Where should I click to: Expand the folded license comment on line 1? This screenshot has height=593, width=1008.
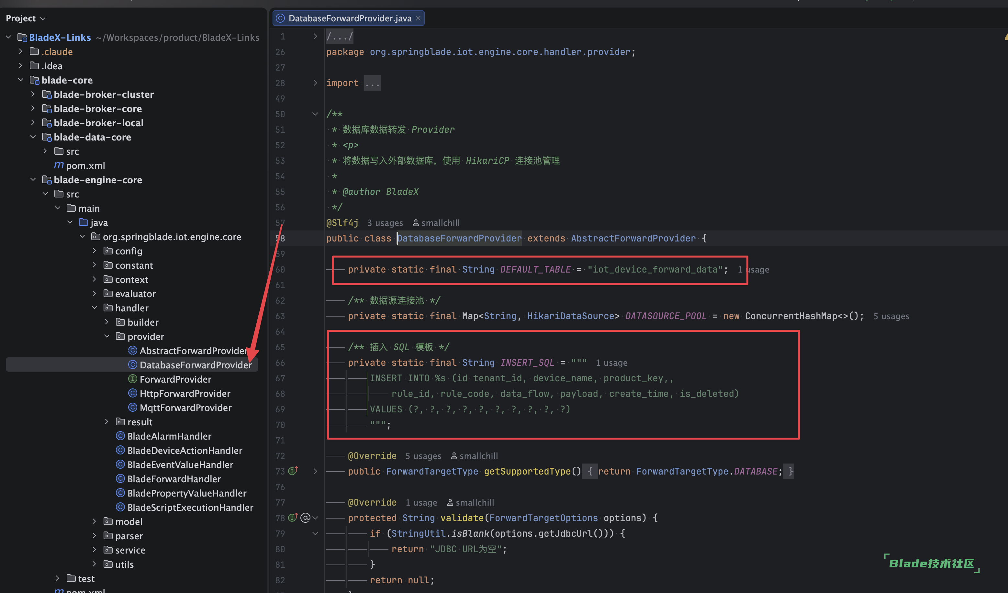pyautogui.click(x=315, y=36)
